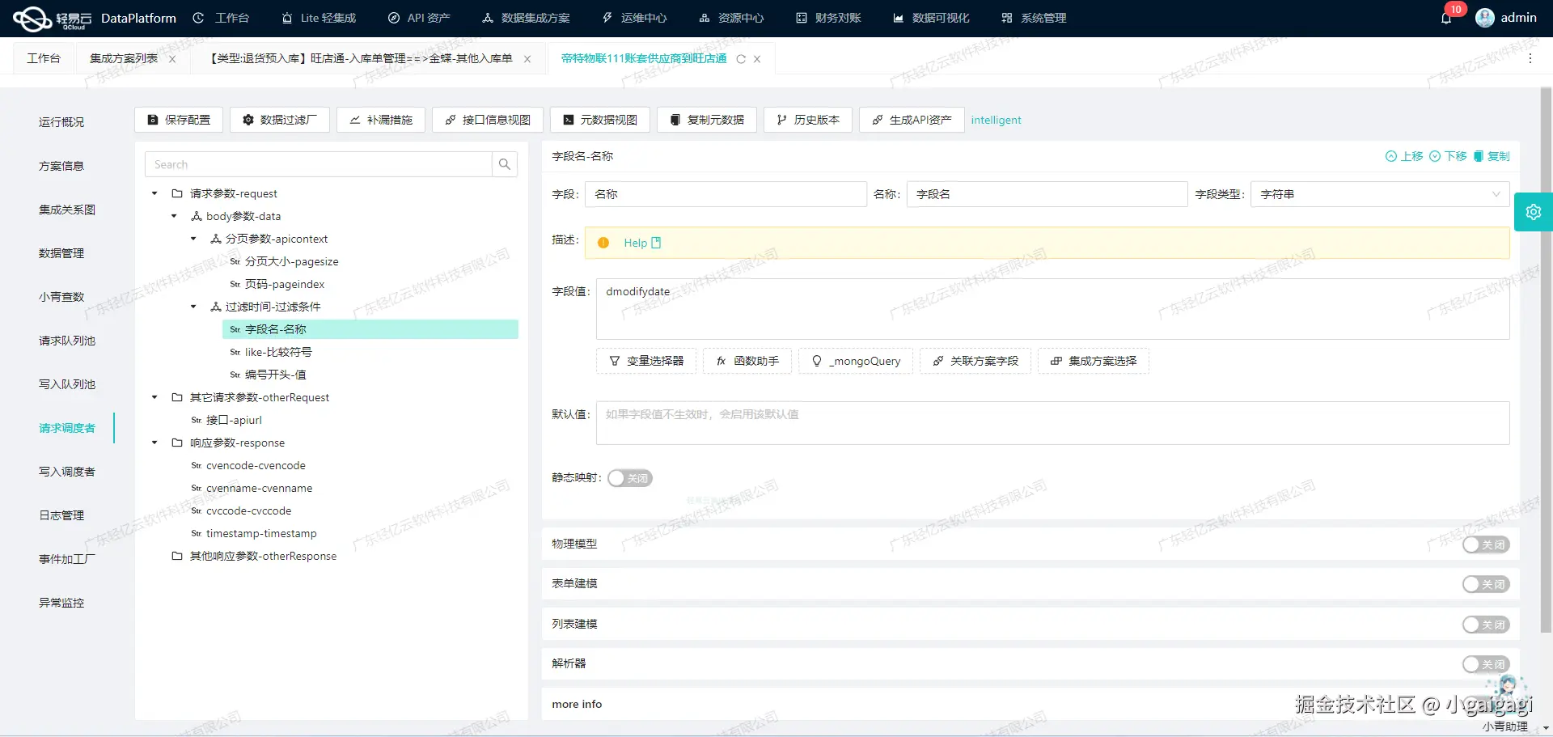Click the 复制元数据 copy metadata tool

706,119
